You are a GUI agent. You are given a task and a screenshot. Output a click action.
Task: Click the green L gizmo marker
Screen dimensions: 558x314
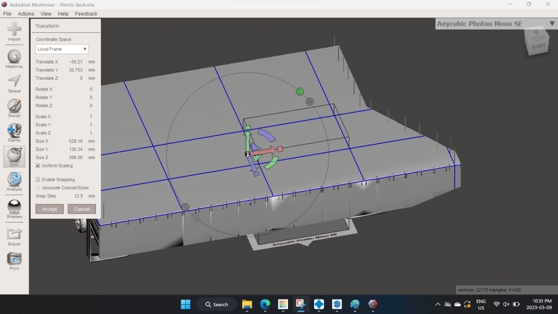300,92
